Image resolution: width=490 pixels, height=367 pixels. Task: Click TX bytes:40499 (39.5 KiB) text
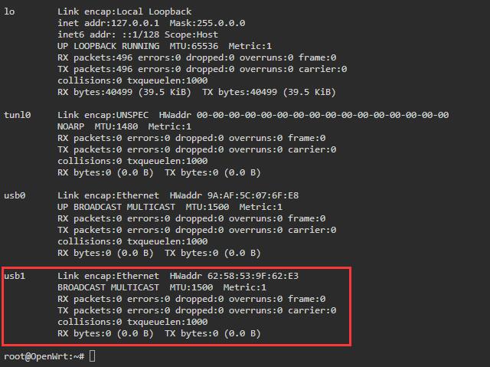[269, 92]
